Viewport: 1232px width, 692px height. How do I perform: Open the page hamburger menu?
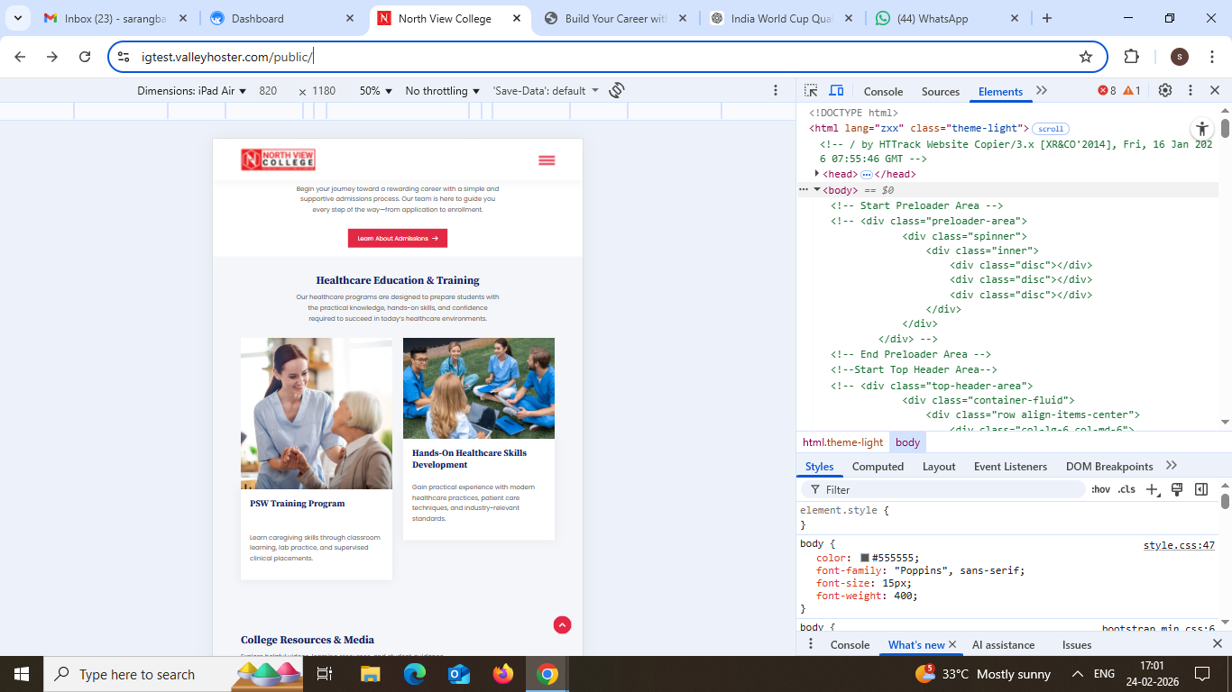(x=547, y=160)
